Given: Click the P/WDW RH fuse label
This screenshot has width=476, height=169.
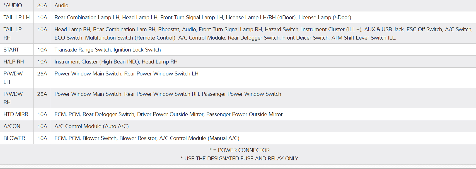Looking at the screenshot, I should tap(13, 98).
